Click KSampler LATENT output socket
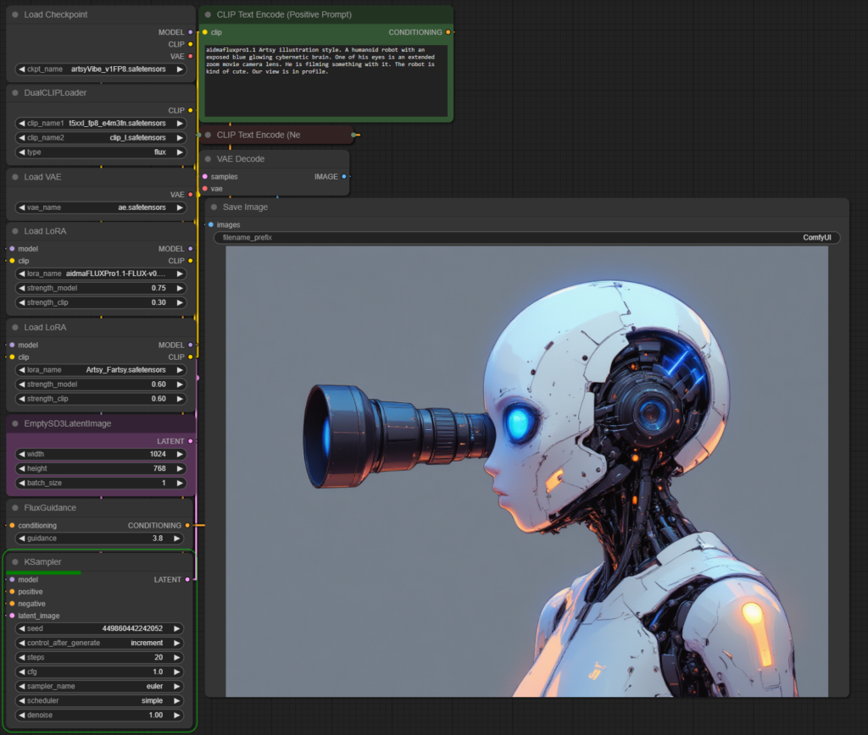Screen dimensions: 868x735 pyautogui.click(x=187, y=579)
